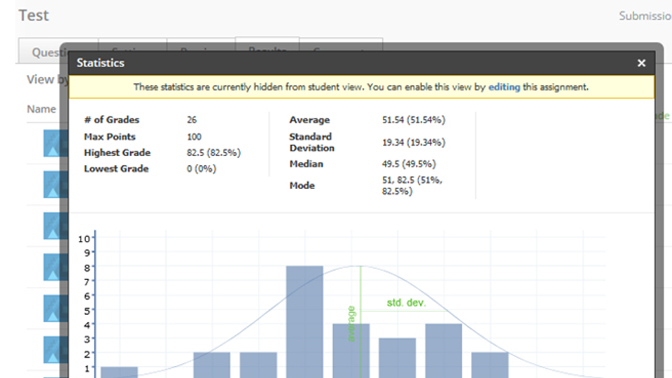Select the # of Grades value 26
672x378 pixels.
(192, 120)
